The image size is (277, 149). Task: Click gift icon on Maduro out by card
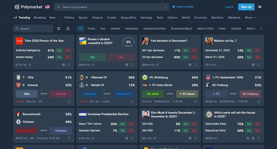pos(253,65)
